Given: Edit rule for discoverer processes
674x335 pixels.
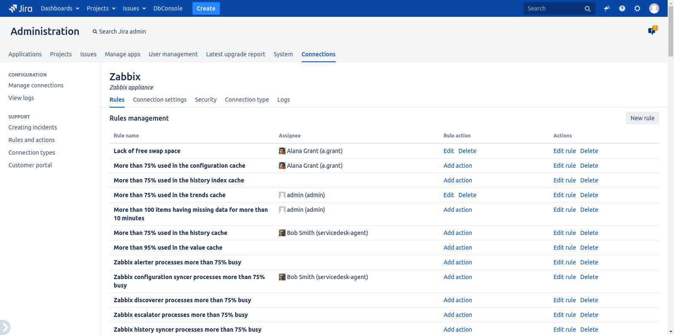Looking at the screenshot, I should (x=564, y=300).
